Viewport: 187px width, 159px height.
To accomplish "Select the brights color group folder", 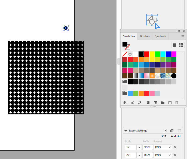I will 125,93.
